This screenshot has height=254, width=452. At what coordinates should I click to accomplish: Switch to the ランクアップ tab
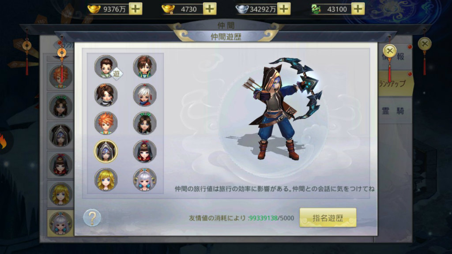[x=394, y=84]
